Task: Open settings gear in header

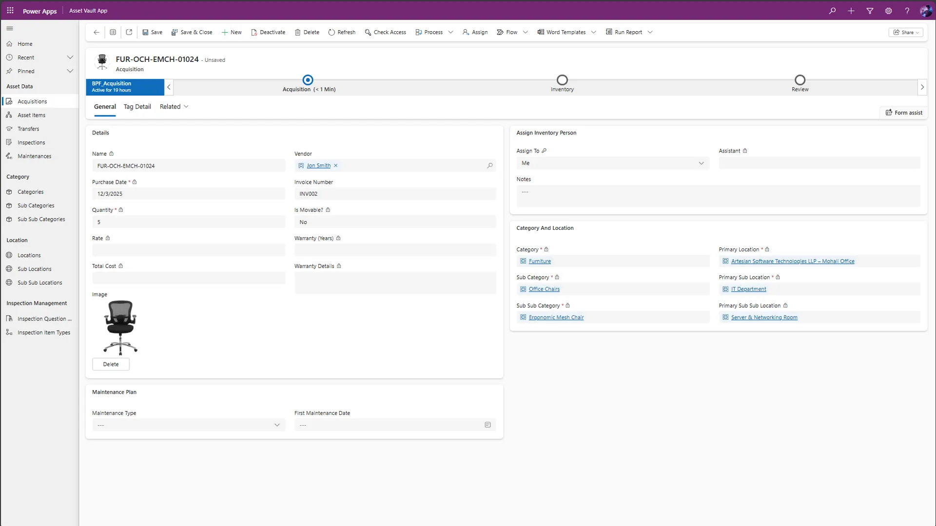Action: (888, 11)
